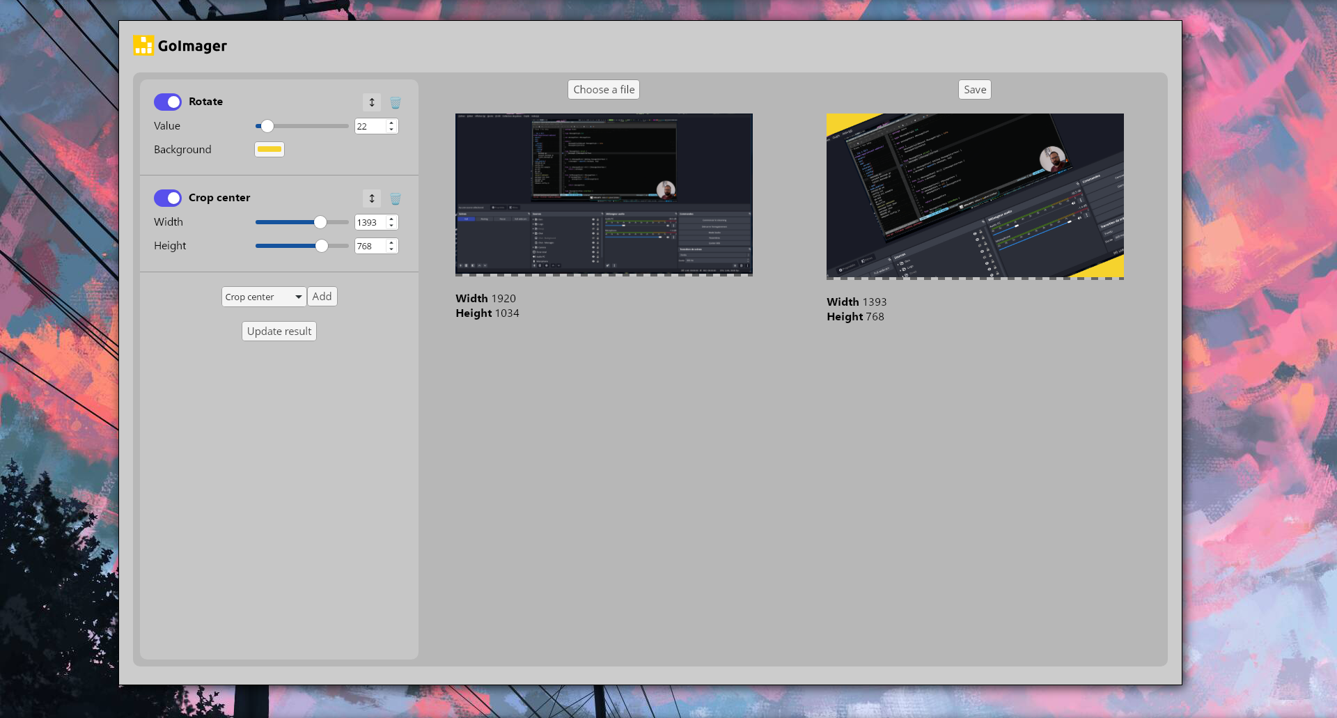Click the rotated result image preview
The height and width of the screenshot is (718, 1337).
[x=975, y=196]
